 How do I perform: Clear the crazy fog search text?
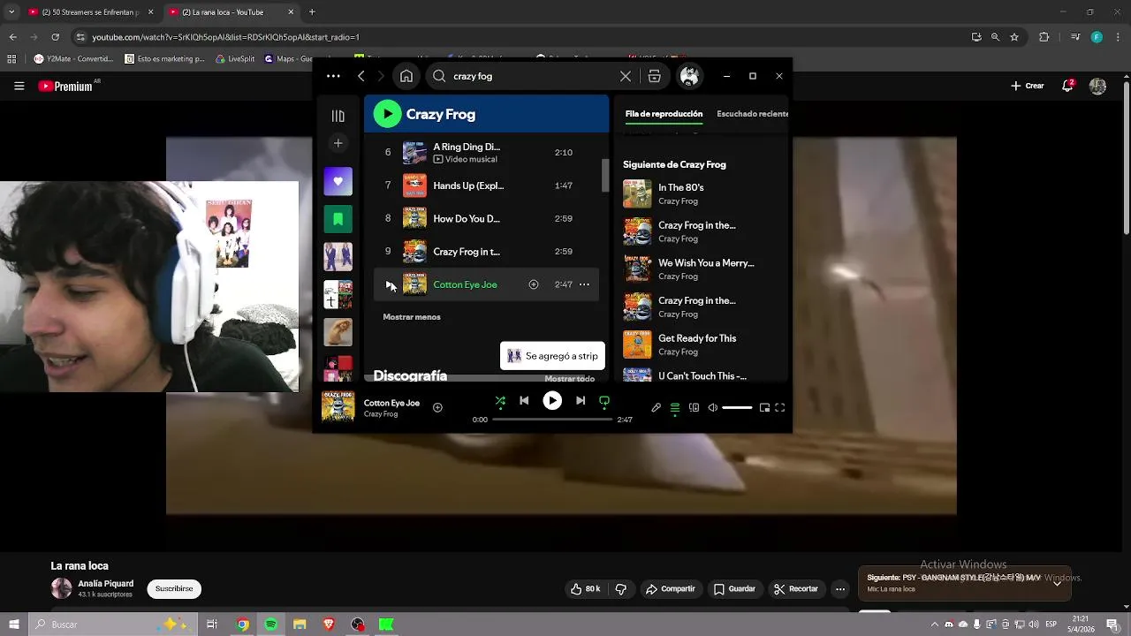[x=626, y=76]
